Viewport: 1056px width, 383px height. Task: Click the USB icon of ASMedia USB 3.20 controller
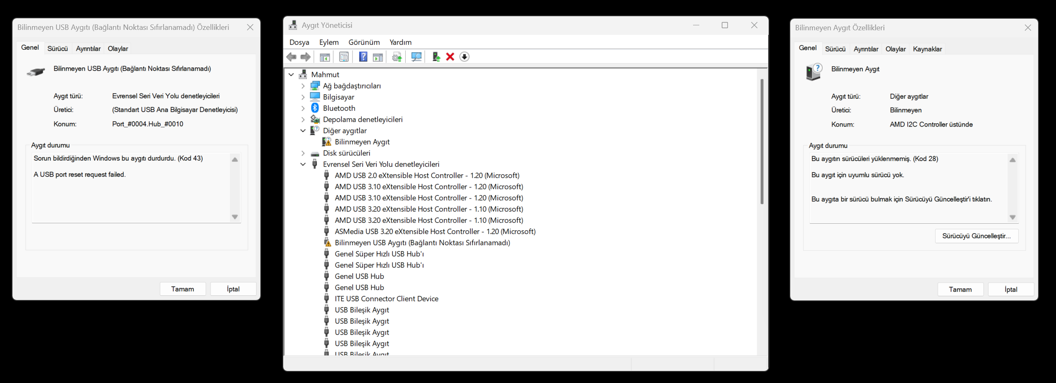(x=327, y=231)
